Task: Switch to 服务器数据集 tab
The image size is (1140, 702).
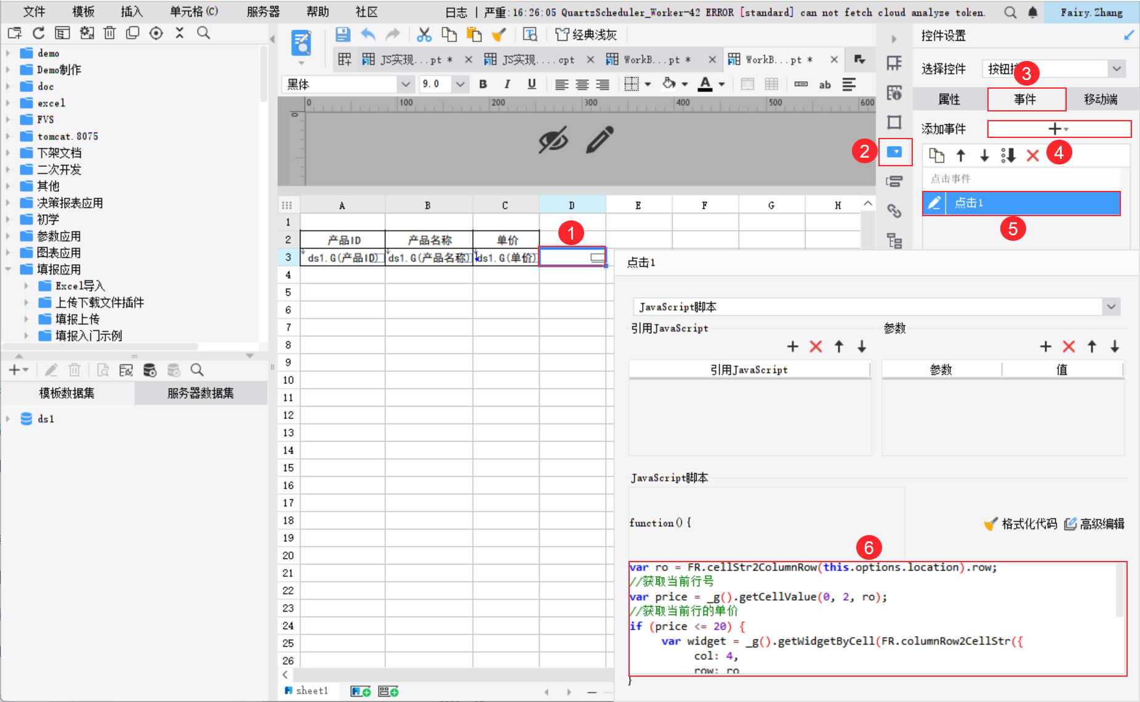Action: pos(201,393)
